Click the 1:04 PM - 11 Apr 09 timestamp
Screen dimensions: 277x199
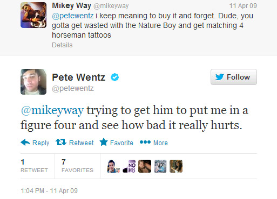[49, 191]
